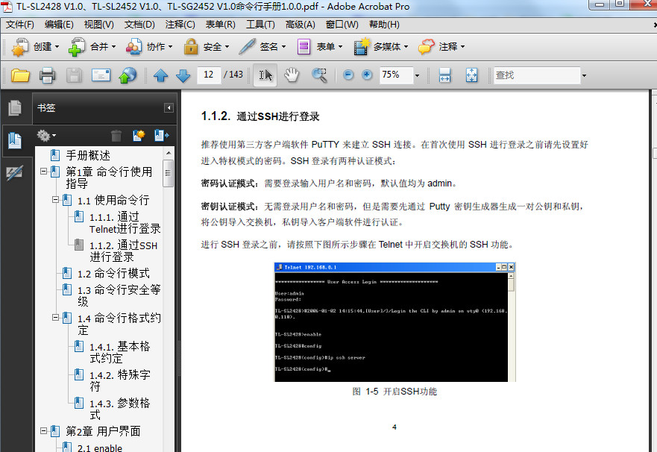
Task: Open the 编辑(E) menu
Action: 59,25
